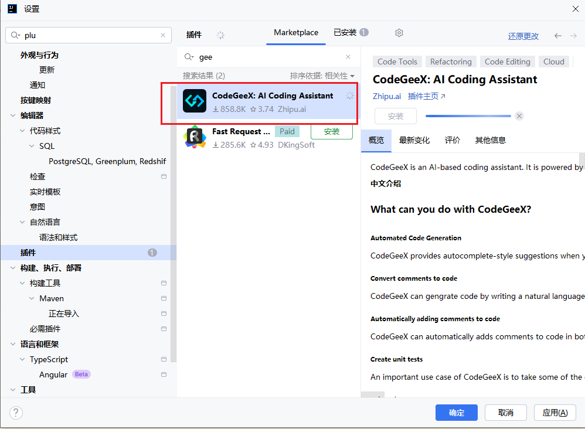Viewport: 585px width, 429px height.
Task: Select the 按键映射 settings item
Action: pyautogui.click(x=35, y=100)
